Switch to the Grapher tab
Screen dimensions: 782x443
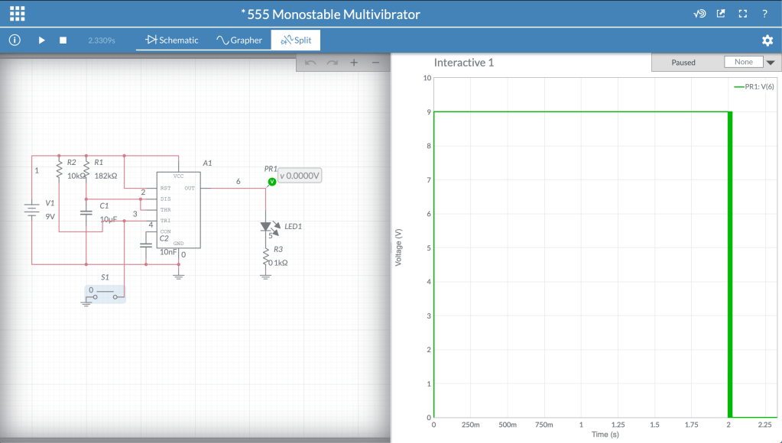coord(239,40)
